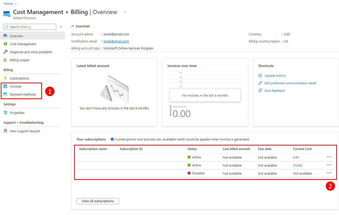Viewport: 339px width, 215px height.
Task: Click in the Search (Ctrl+/) field
Action: [30, 27]
